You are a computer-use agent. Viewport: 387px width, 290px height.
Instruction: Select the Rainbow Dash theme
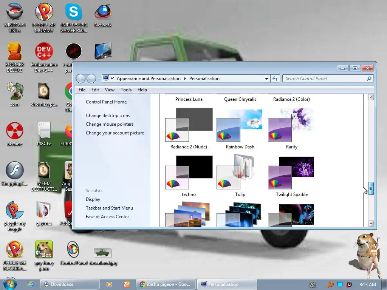click(240, 129)
